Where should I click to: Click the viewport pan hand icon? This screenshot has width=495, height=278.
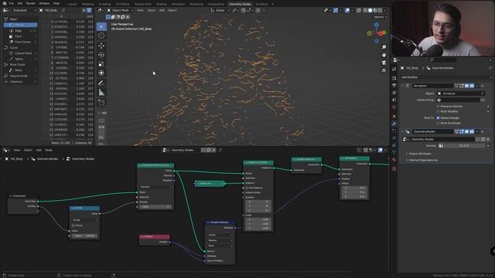click(x=384, y=55)
